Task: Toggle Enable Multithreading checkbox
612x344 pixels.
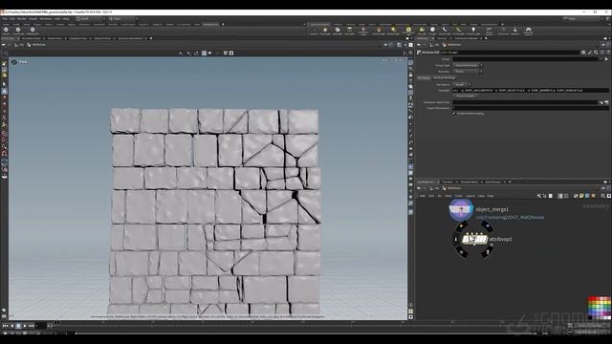Action: 454,113
